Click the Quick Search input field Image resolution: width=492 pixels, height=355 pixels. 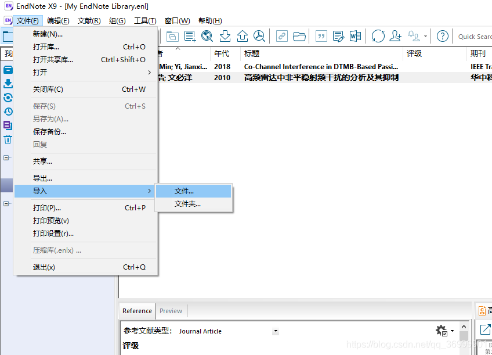[474, 37]
